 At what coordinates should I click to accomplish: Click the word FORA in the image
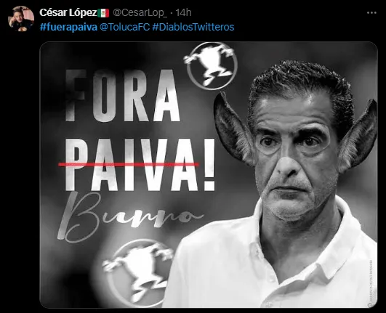pos(123,96)
